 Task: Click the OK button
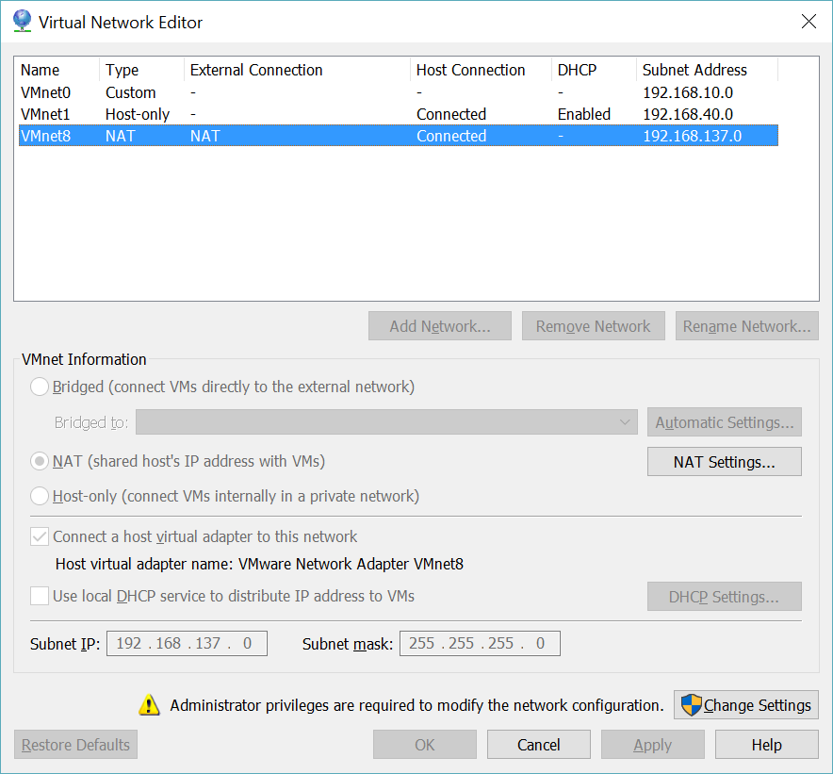tap(424, 744)
